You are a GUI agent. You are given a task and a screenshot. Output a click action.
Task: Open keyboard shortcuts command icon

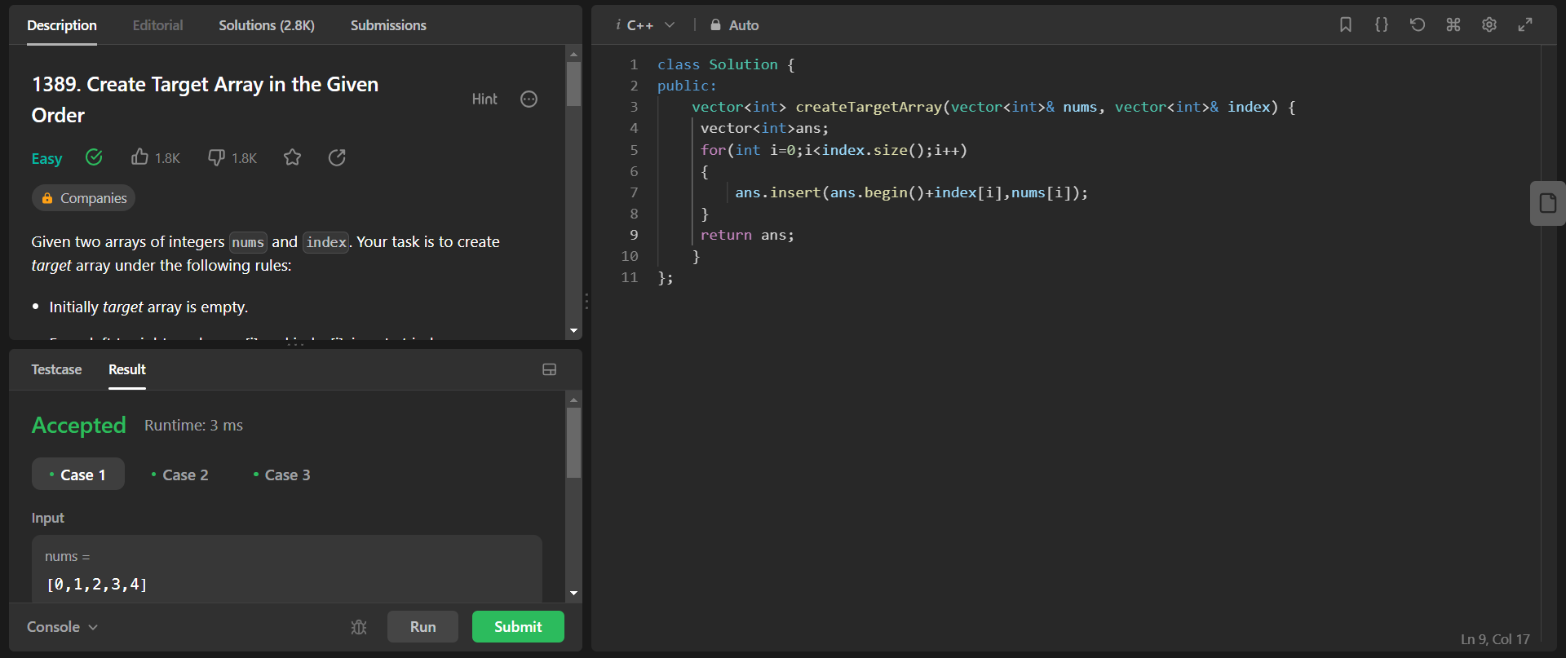[1453, 24]
